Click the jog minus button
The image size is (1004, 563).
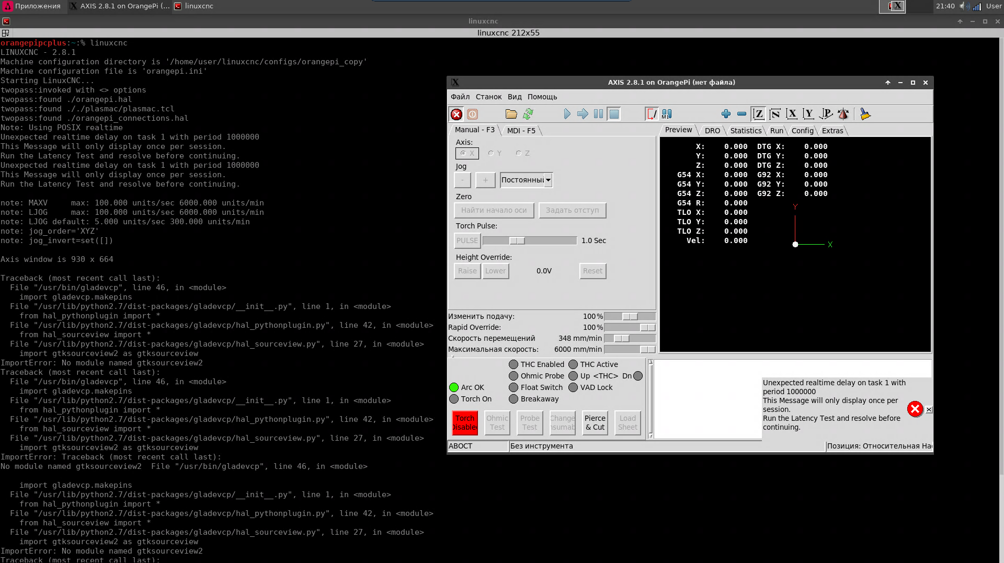coord(462,180)
